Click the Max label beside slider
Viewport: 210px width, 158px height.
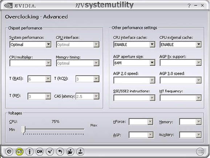(x=94, y=125)
